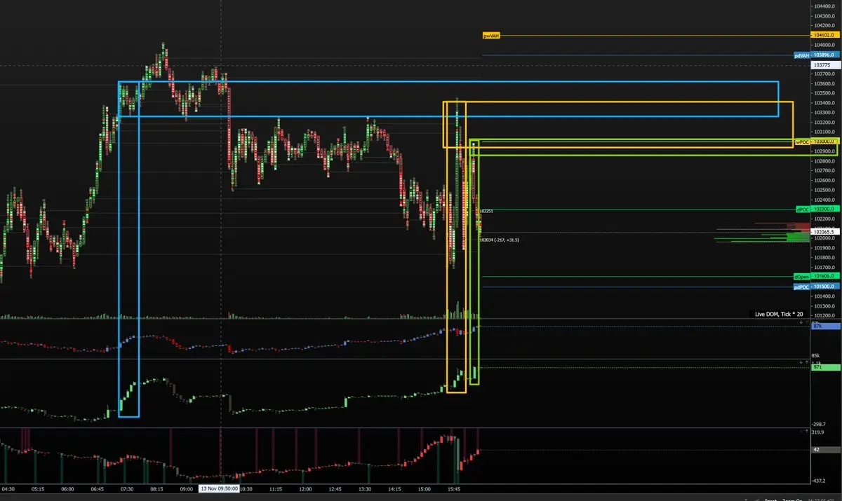842x501 pixels.
Task: Click the down arrow beside the 87k pane
Action: pyautogui.click(x=801, y=322)
